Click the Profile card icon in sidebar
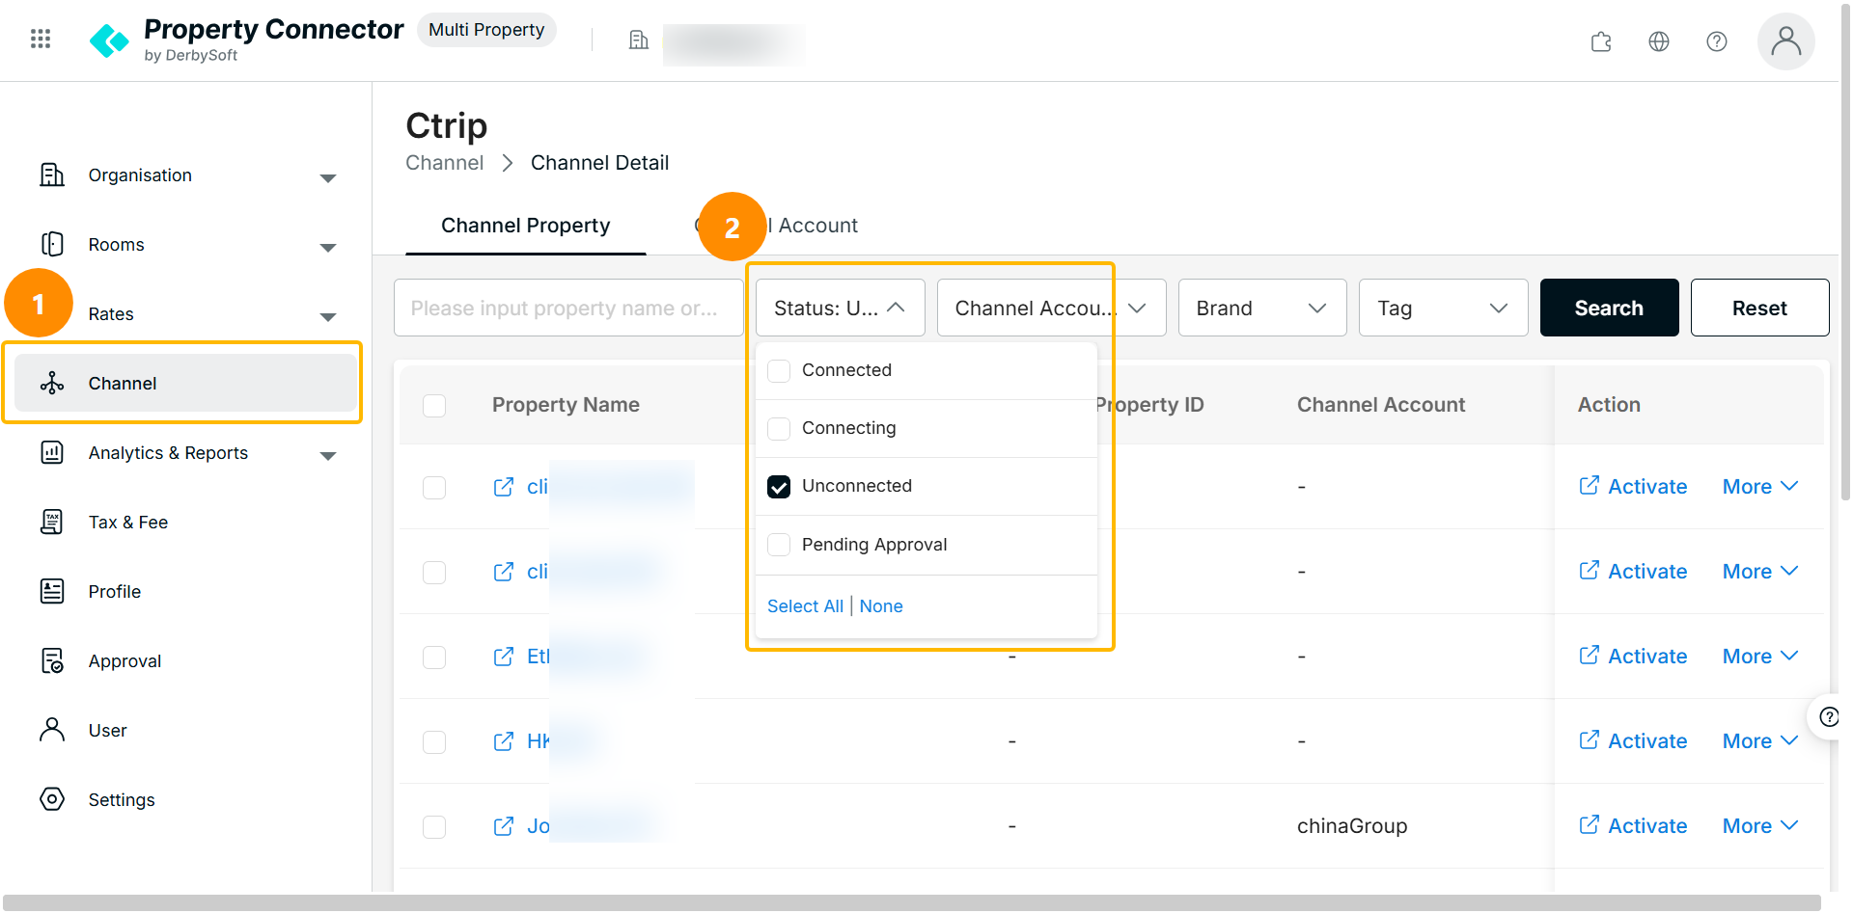The height and width of the screenshot is (913, 1853). pos(52,592)
